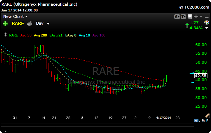This screenshot has height=133, width=211.
Task: Click the gray piggy bank icon beside RARE
Action: point(30,24)
